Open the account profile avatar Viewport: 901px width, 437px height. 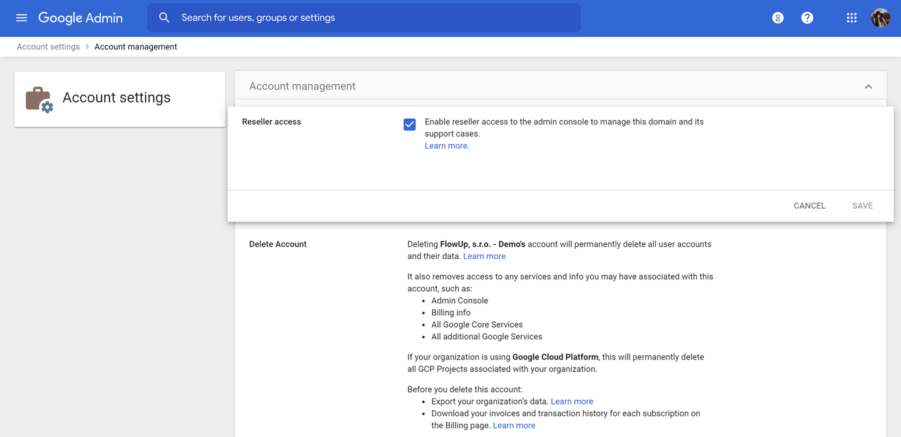point(880,18)
